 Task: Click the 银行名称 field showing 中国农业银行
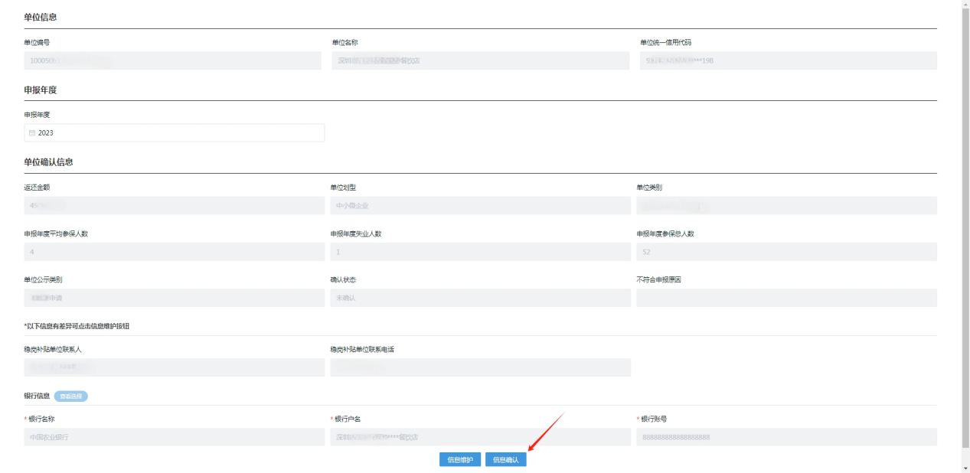point(174,437)
